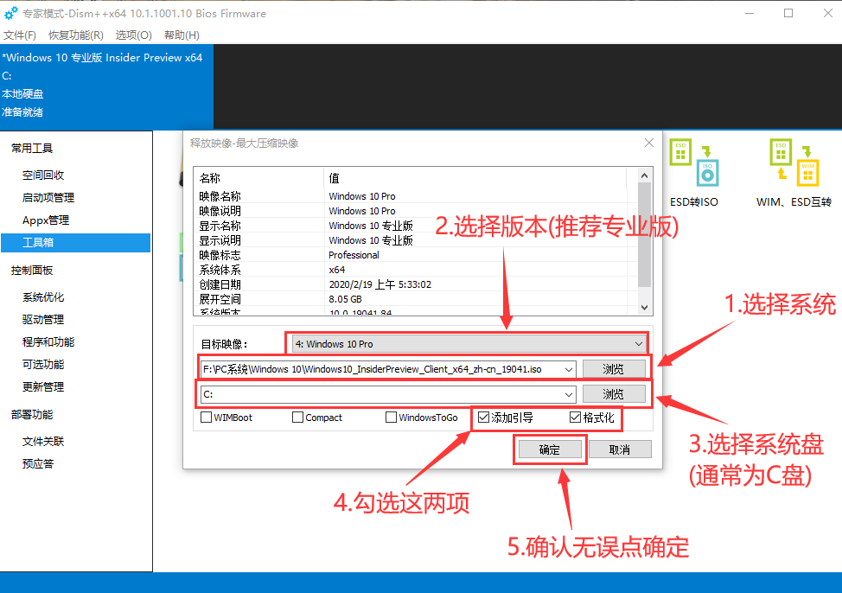Image resolution: width=842 pixels, height=593 pixels.
Task: Click the Dism++ gear icon in title bar
Action: pyautogui.click(x=11, y=14)
